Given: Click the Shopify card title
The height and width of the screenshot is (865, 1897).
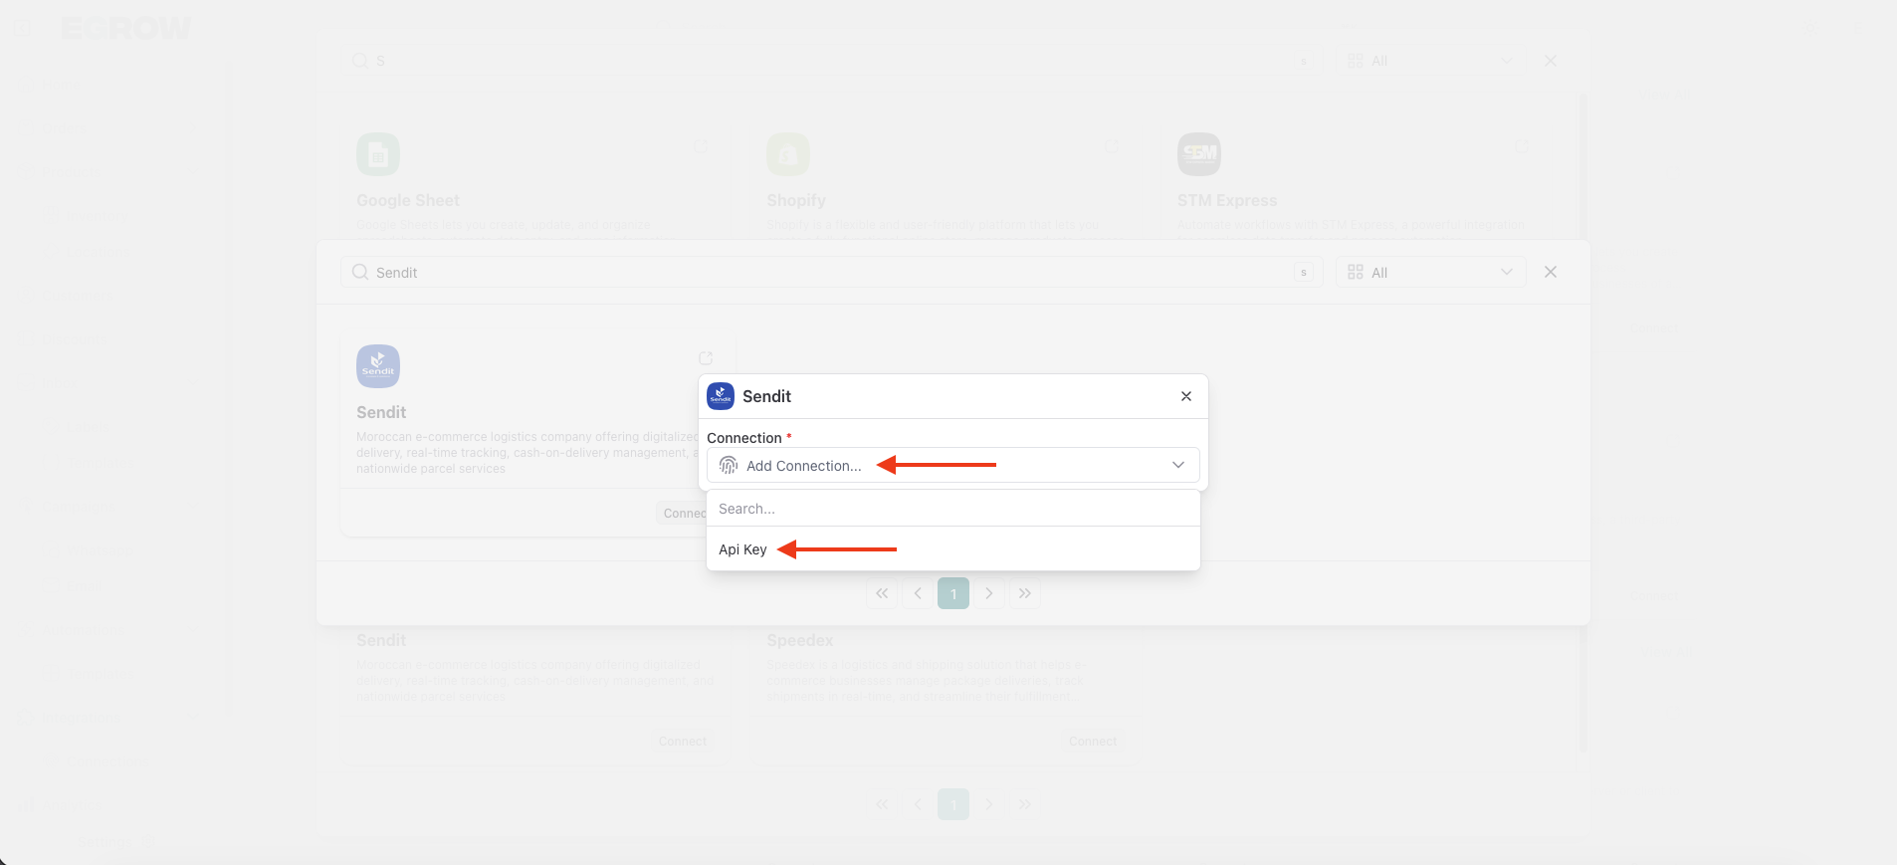Looking at the screenshot, I should point(796,200).
